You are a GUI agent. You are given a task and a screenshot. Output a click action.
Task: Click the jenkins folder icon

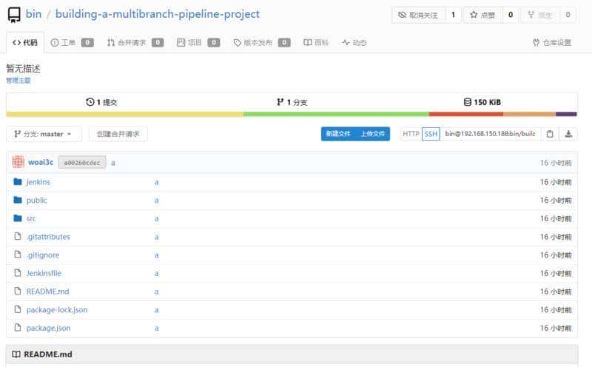[x=18, y=181]
